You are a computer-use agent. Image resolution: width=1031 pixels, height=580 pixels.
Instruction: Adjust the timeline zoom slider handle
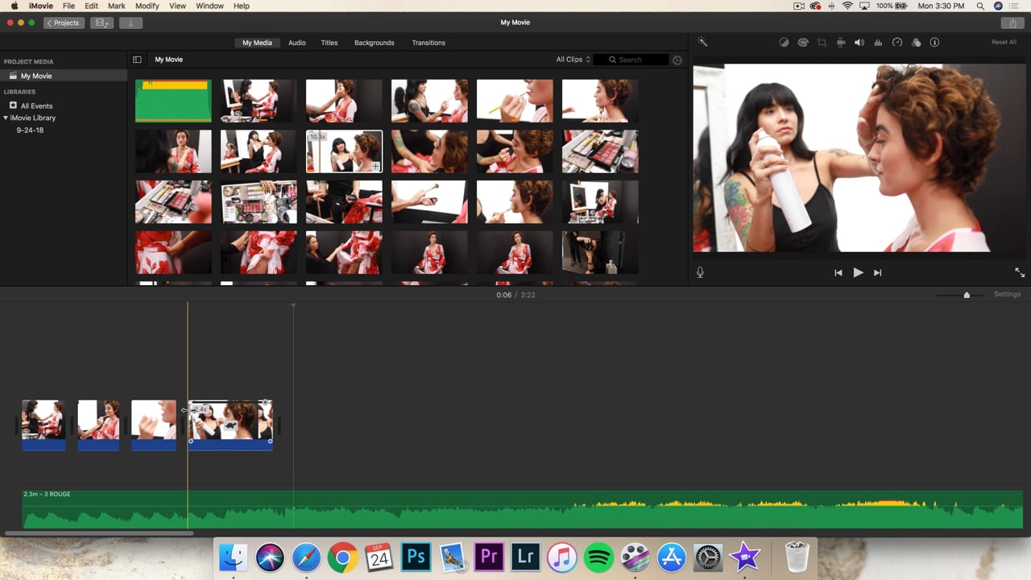pyautogui.click(x=967, y=296)
